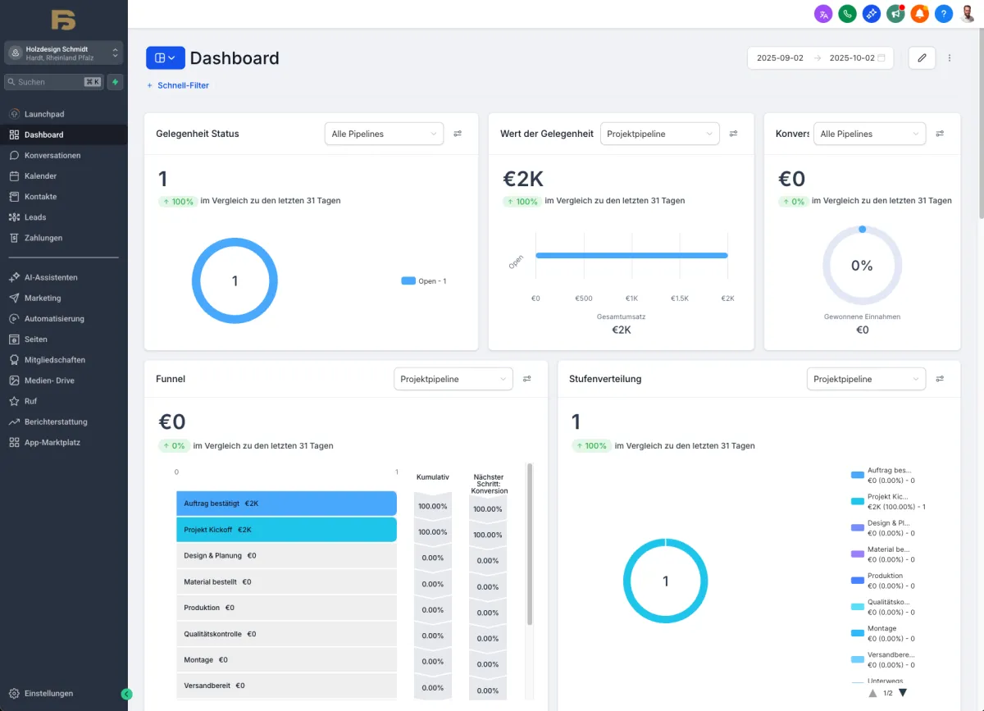Open the user profile avatar
Viewport: 984px width, 711px height.
(968, 14)
